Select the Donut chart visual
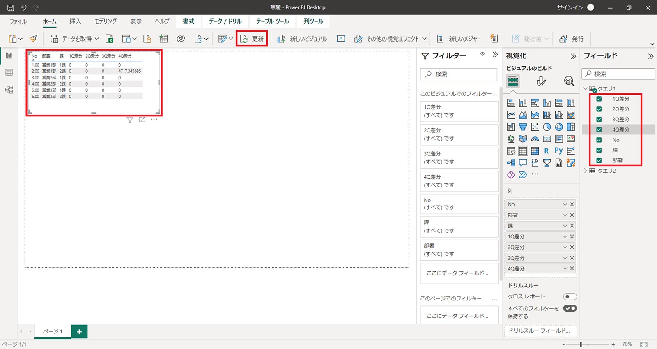The width and height of the screenshot is (657, 349). pos(559,127)
